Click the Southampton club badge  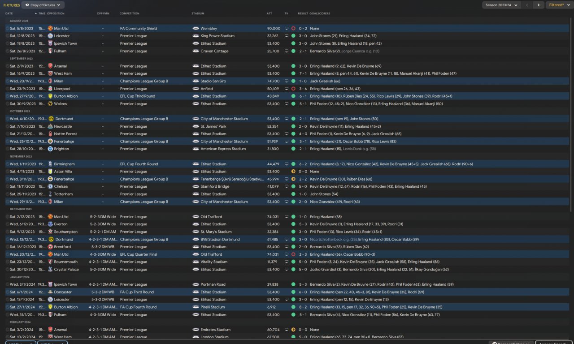(50, 232)
